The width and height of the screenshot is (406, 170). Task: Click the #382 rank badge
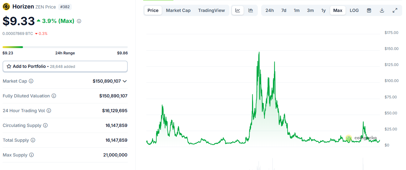[65, 7]
